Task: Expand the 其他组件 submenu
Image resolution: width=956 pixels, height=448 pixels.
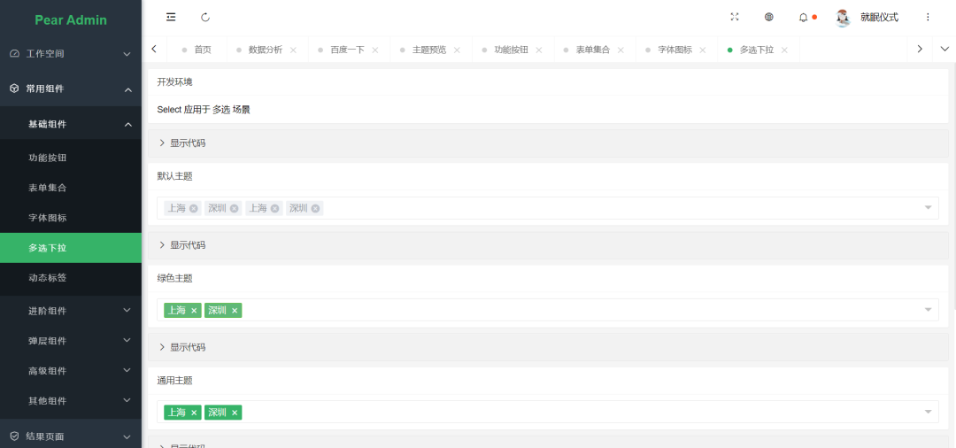Action: pos(71,401)
